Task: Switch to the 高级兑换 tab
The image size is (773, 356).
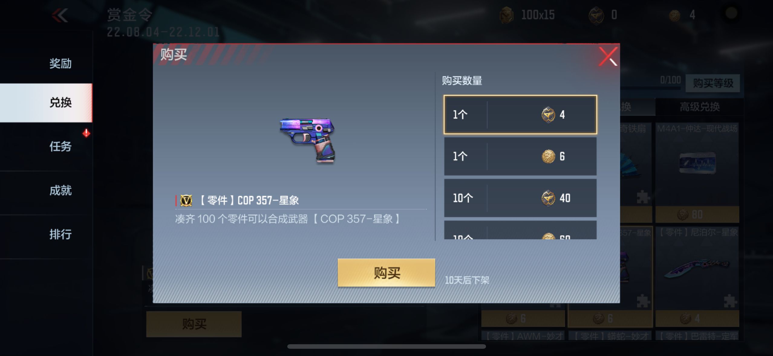Action: tap(700, 107)
